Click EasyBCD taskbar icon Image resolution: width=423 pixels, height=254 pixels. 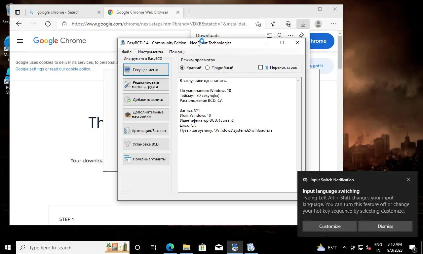(x=235, y=247)
